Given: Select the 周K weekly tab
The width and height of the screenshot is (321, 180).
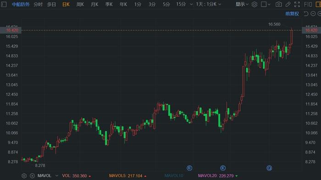Looking at the screenshot, I should (x=80, y=4).
